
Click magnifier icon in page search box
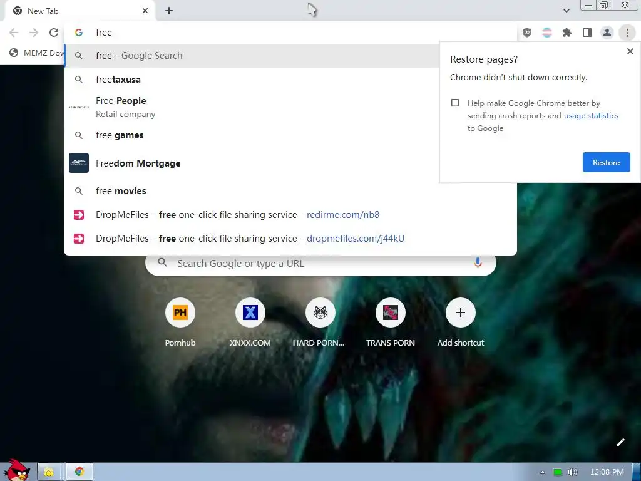[x=162, y=262]
